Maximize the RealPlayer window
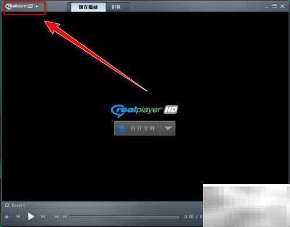 274,6
